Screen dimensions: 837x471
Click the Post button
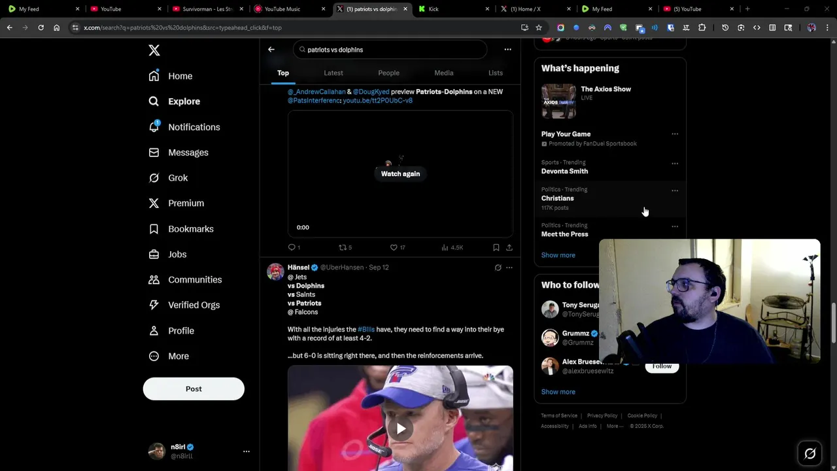coord(194,389)
